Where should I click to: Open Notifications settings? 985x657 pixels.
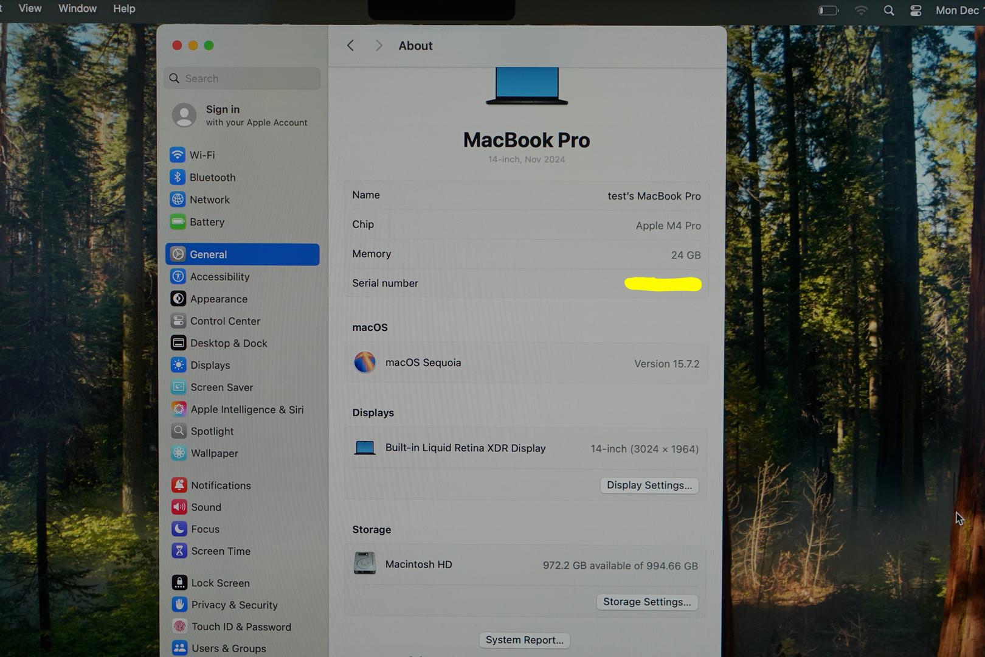pyautogui.click(x=221, y=485)
